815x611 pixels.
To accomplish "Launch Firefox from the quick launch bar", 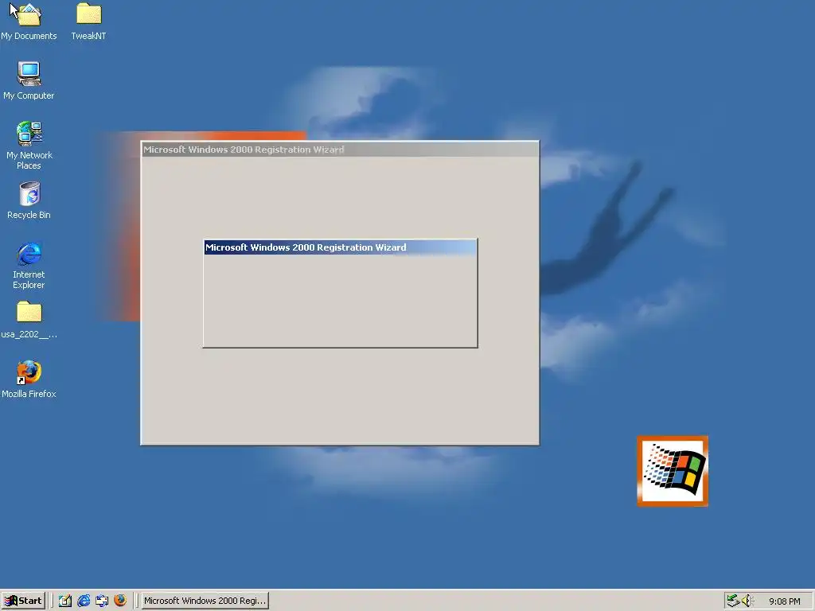I will click(120, 601).
